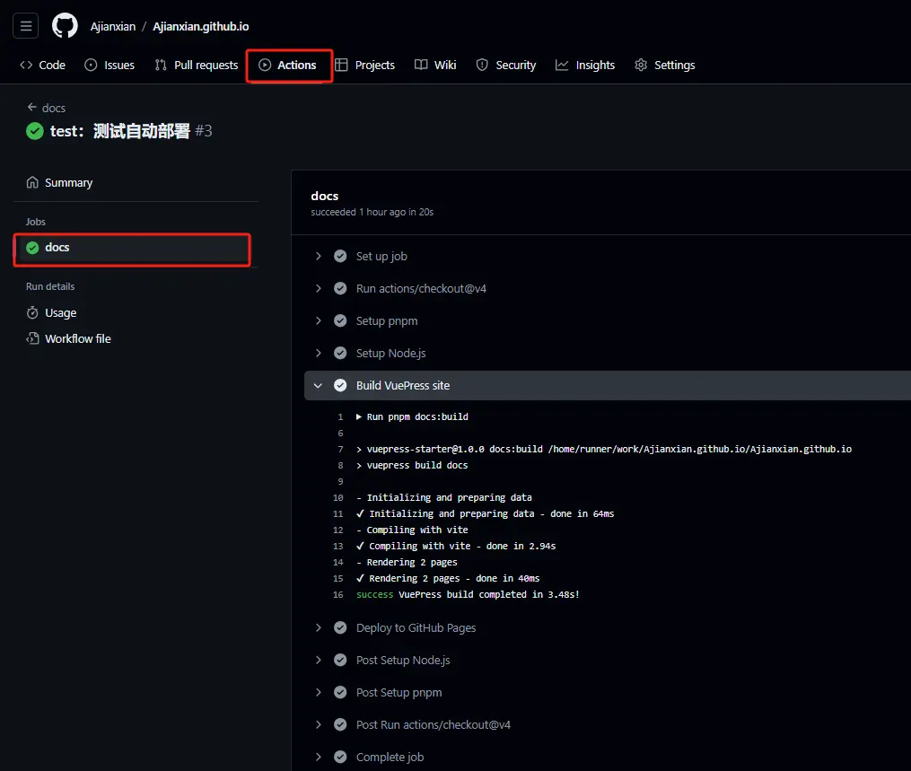Click 'Compiling with vite - done' log line
Screen dimensions: 911x771
point(456,546)
